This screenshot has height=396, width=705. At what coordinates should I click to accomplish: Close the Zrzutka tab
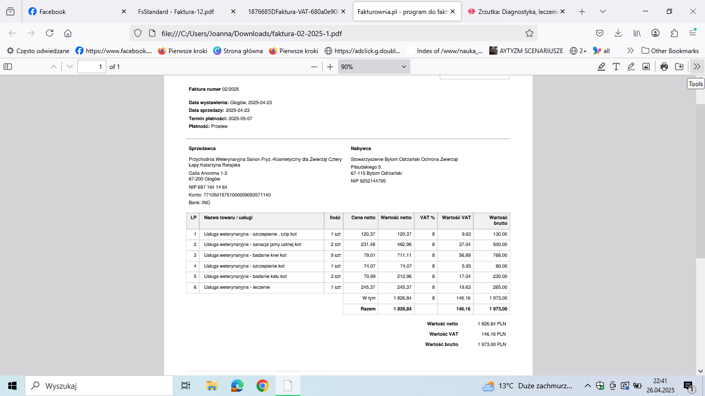click(x=562, y=11)
